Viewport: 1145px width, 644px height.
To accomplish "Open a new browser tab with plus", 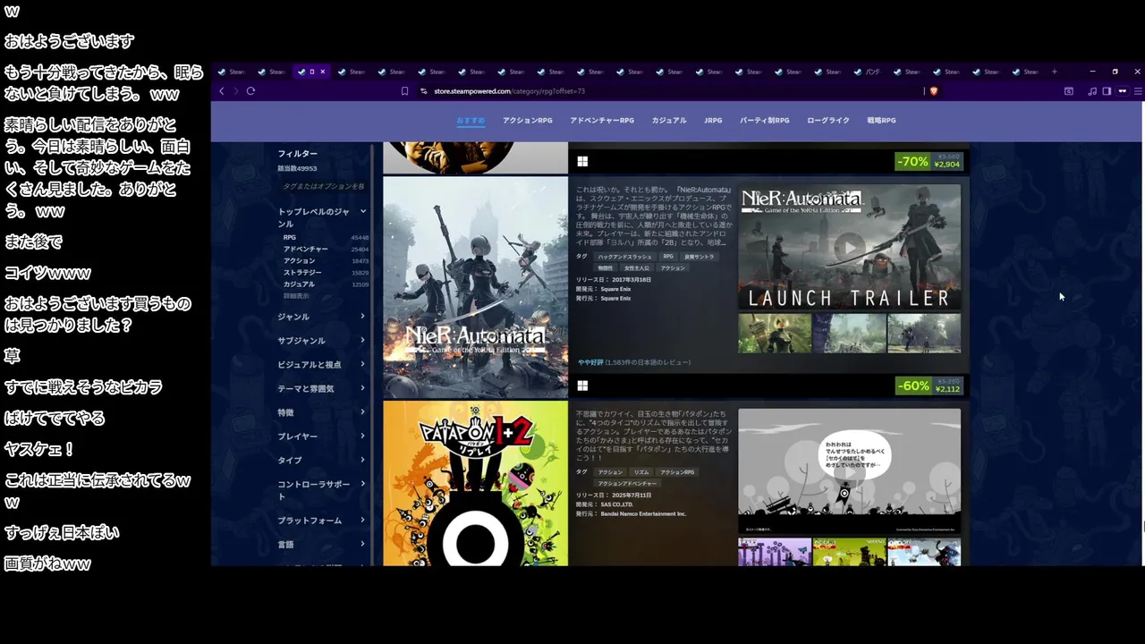I will (1054, 72).
